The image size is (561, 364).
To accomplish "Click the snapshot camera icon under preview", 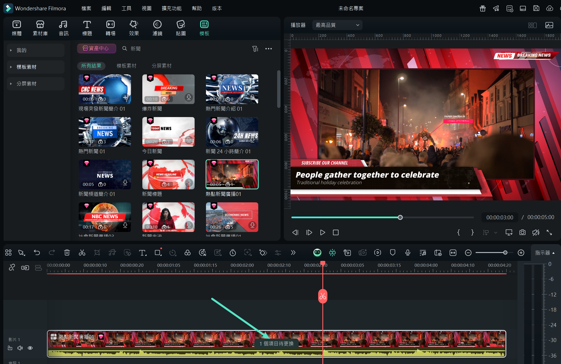I will [522, 232].
